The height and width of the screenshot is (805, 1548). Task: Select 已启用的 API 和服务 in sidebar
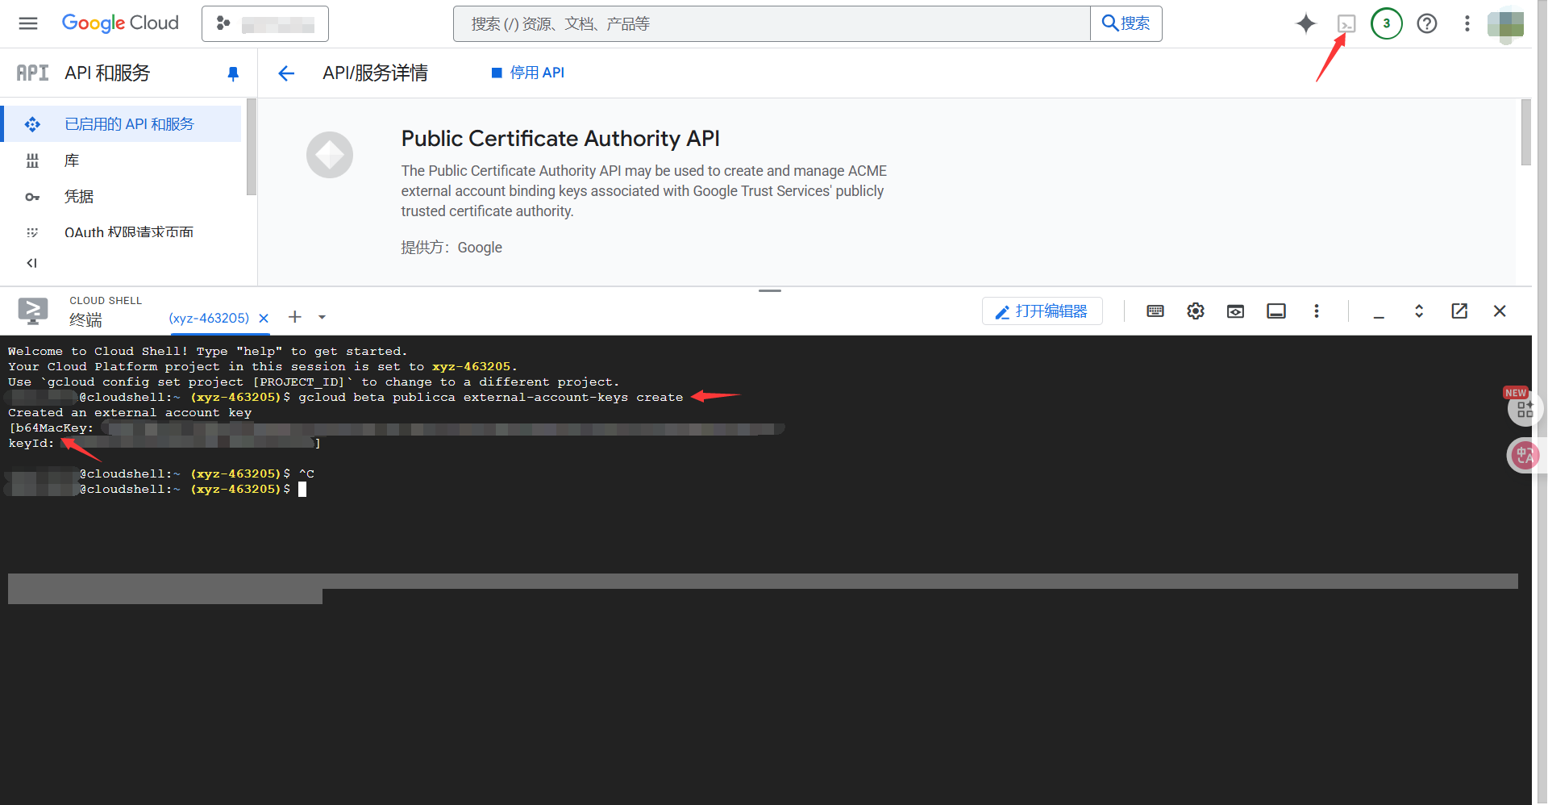pyautogui.click(x=123, y=124)
